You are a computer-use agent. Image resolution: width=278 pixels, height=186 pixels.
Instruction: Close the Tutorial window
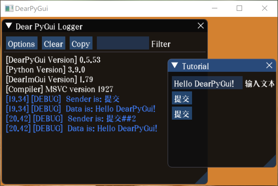click(x=269, y=66)
